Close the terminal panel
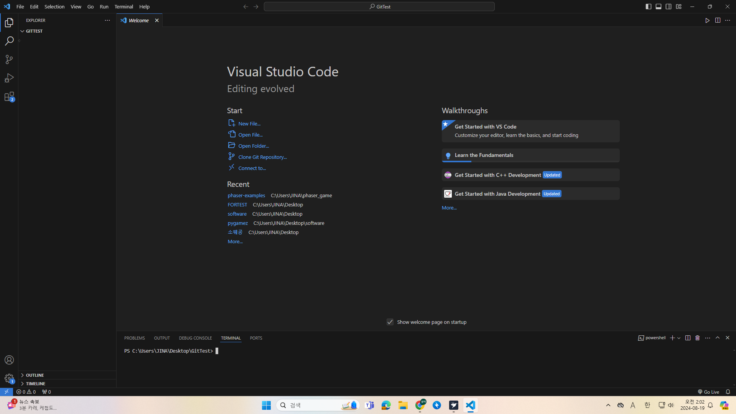This screenshot has width=736, height=414. point(728,338)
